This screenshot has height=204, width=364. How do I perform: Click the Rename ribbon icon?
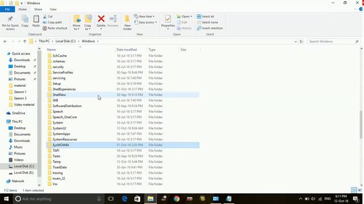(113, 22)
